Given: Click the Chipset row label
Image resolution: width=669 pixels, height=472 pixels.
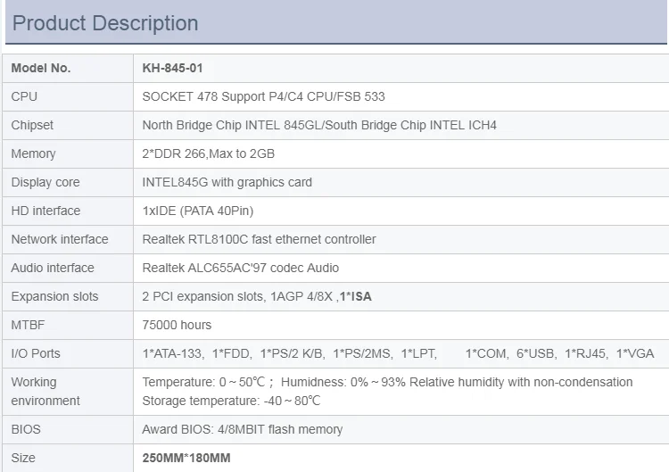Looking at the screenshot, I should 32,125.
